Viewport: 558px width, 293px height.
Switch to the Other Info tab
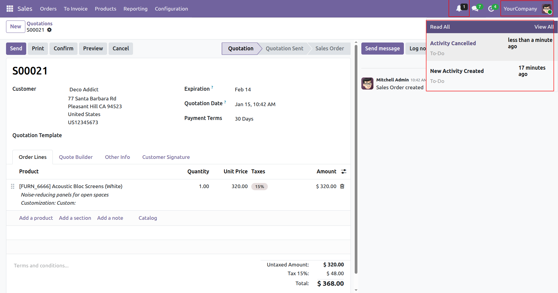pyautogui.click(x=117, y=157)
